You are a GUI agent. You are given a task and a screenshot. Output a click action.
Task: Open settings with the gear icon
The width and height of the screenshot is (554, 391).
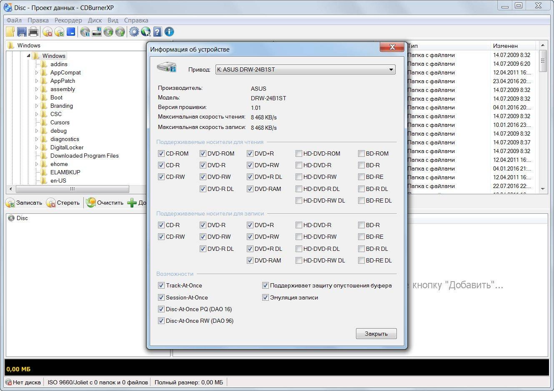click(x=134, y=32)
